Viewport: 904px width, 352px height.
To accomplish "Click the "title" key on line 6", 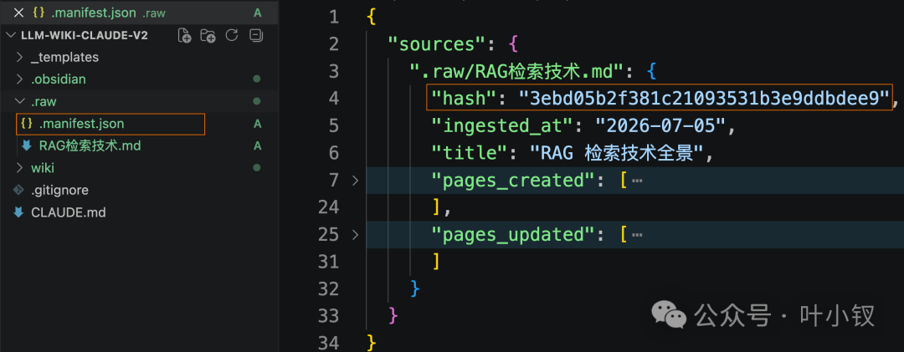I will (x=470, y=153).
